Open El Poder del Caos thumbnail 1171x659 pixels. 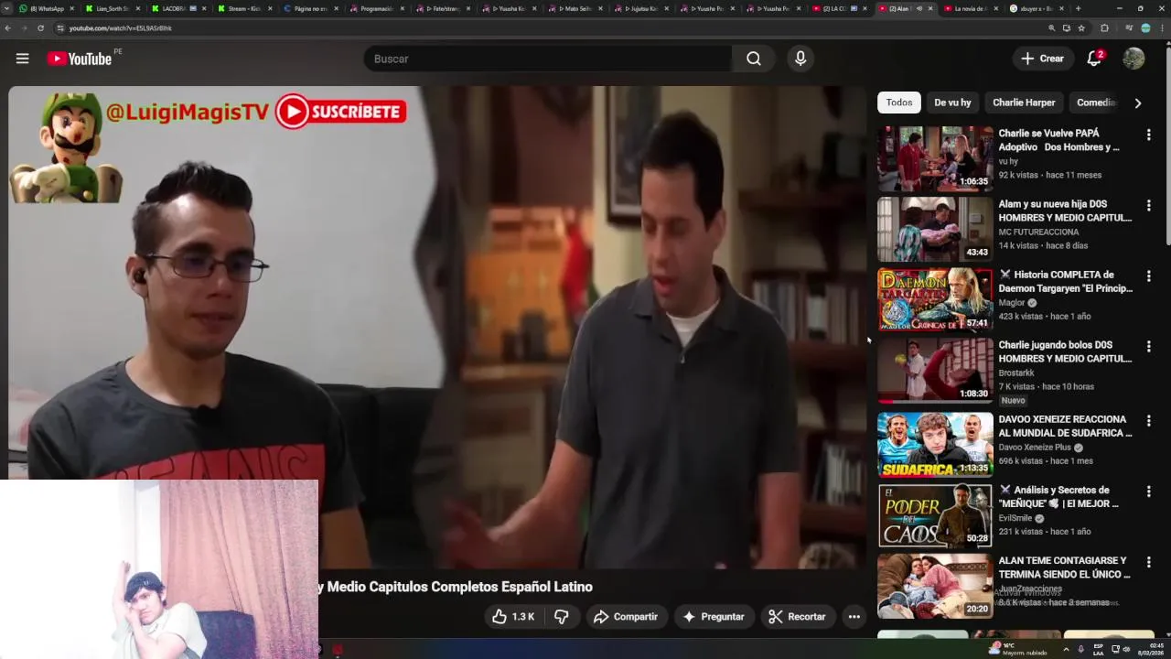pyautogui.click(x=935, y=515)
